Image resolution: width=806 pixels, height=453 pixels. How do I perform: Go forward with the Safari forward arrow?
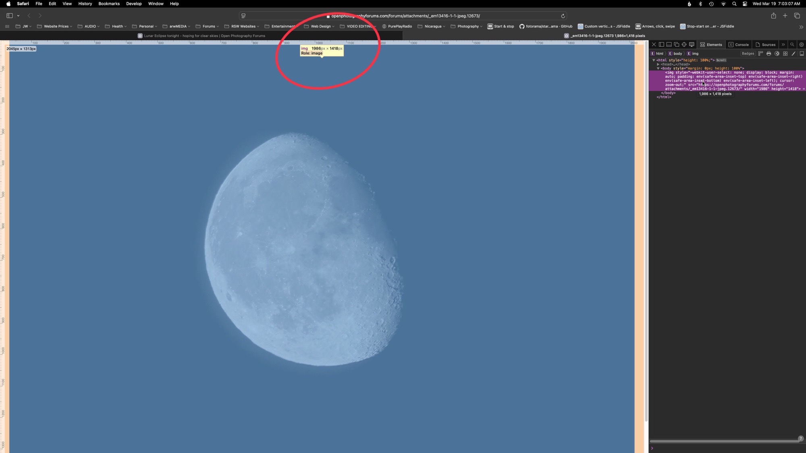click(x=40, y=16)
